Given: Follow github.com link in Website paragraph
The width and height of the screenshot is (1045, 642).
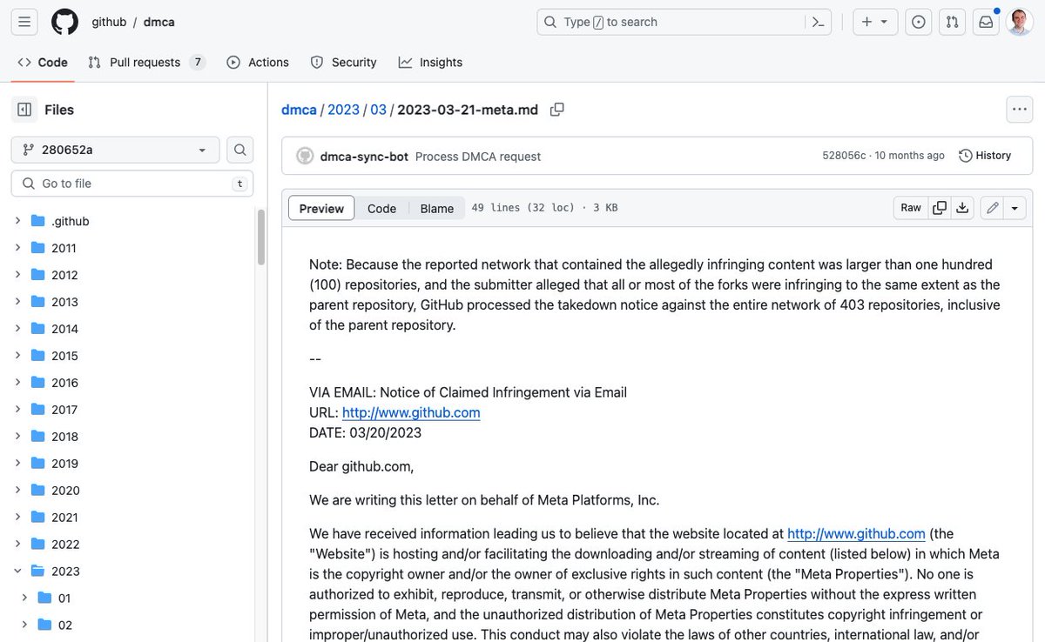Looking at the screenshot, I should pyautogui.click(x=856, y=533).
